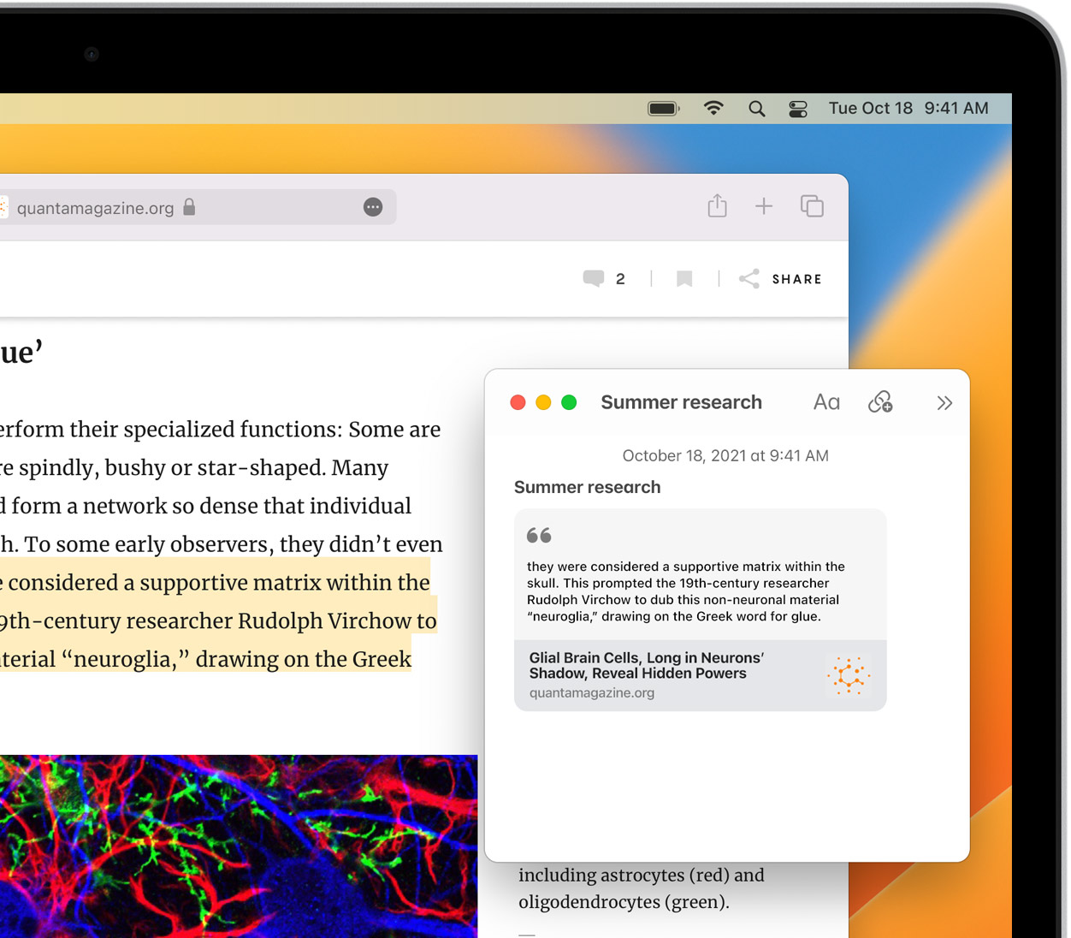Viewport: 1071px width, 938px height.
Task: Expand the double chevron in the note toolbar
Action: pyautogui.click(x=944, y=403)
